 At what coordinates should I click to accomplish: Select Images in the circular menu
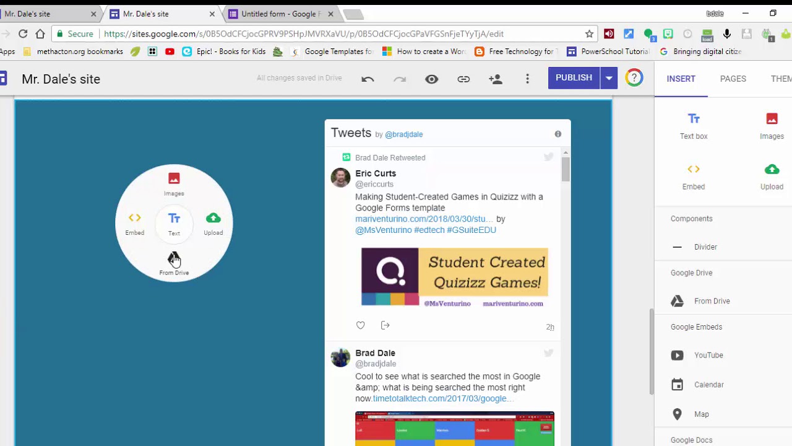tap(174, 184)
